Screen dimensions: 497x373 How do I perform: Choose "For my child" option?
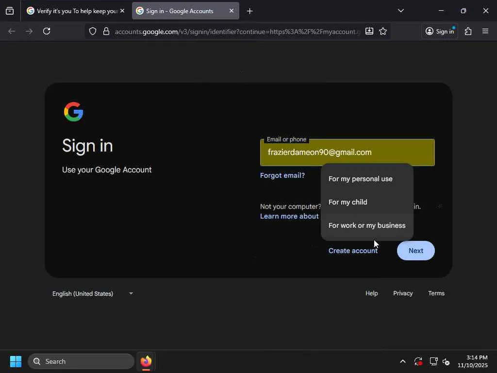pos(367,202)
